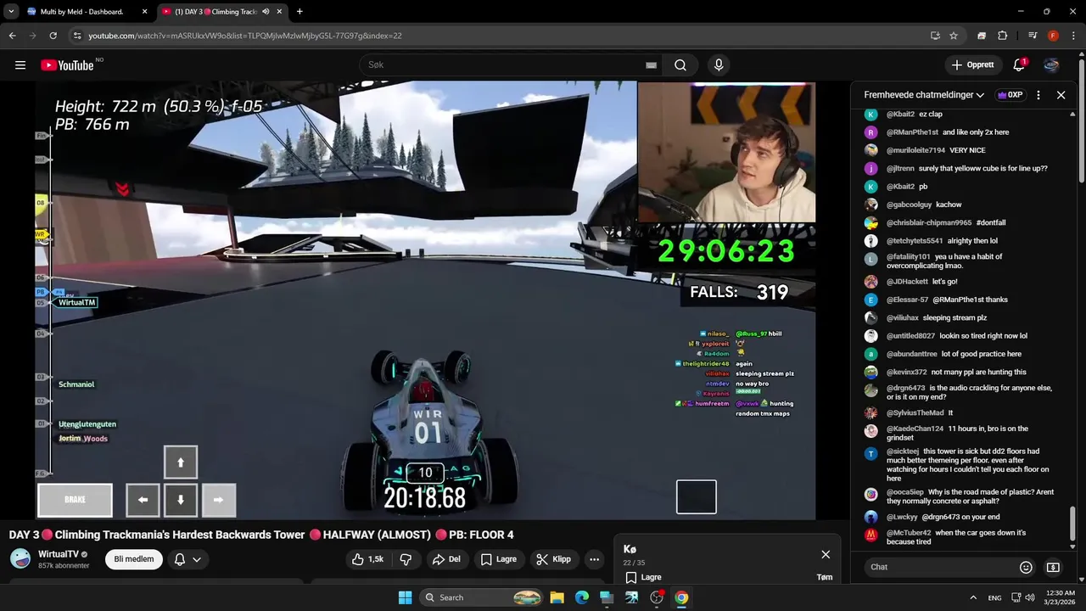1086x611 pixels.
Task: Share the video with Del
Action: (446, 559)
